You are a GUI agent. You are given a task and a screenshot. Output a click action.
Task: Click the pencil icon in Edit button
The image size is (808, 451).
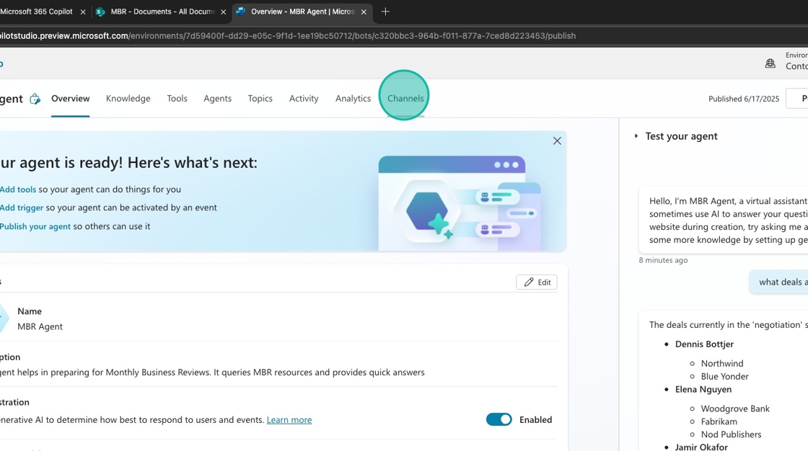point(529,282)
